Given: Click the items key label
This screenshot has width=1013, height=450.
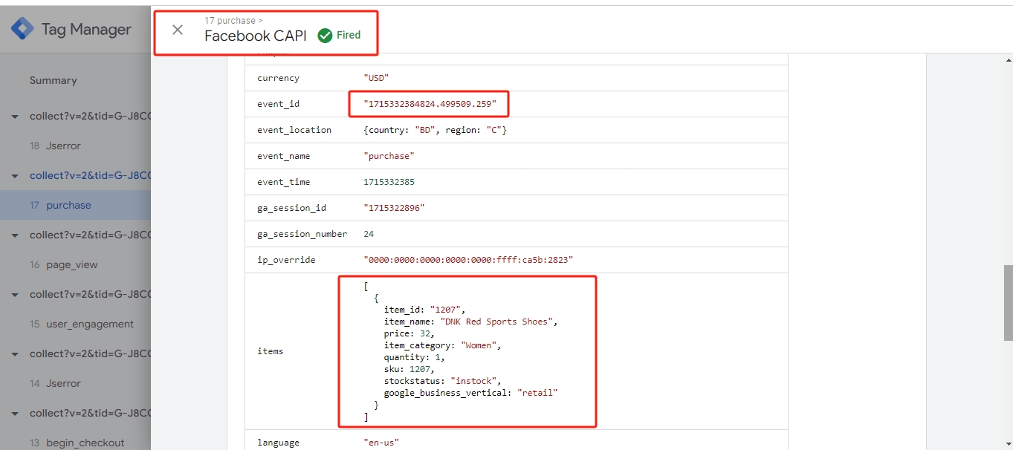Looking at the screenshot, I should pos(270,351).
